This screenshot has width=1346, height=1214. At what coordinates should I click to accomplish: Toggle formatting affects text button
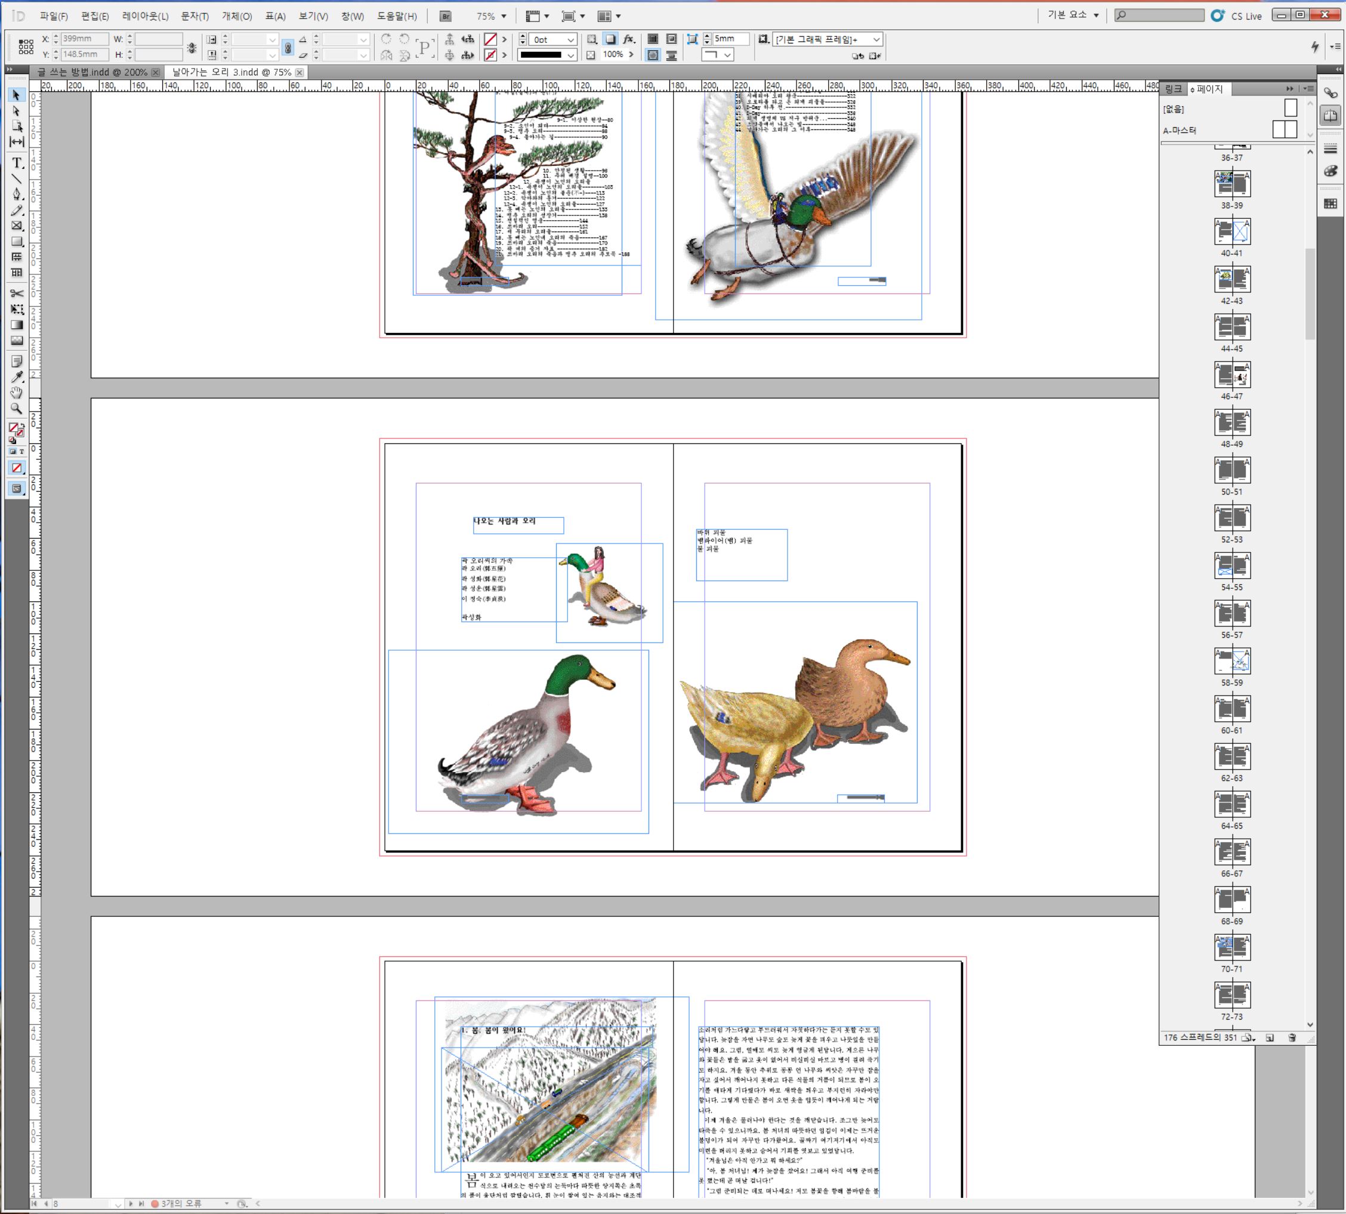point(21,452)
